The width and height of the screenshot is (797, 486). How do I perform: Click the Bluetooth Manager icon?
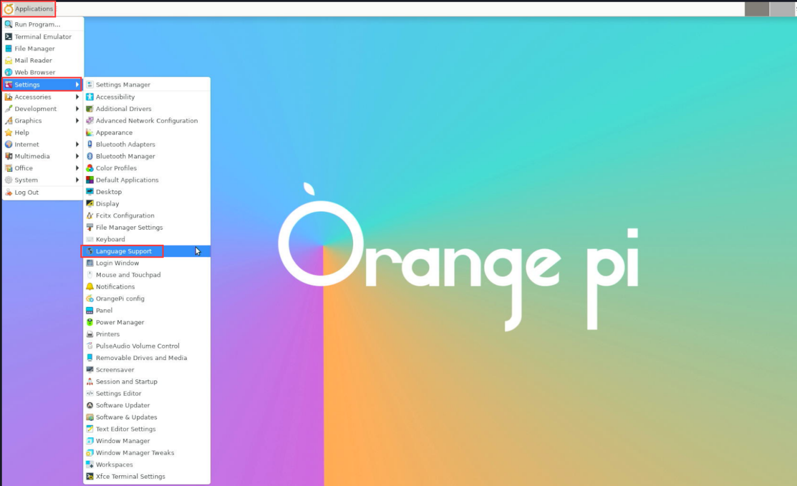click(90, 156)
